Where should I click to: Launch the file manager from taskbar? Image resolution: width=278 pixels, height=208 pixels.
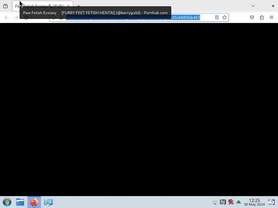tap(20, 202)
